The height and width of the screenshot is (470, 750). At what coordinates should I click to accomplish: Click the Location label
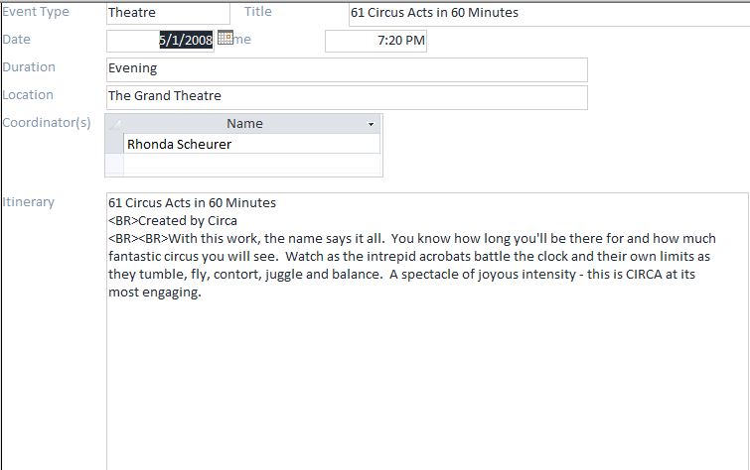click(28, 94)
